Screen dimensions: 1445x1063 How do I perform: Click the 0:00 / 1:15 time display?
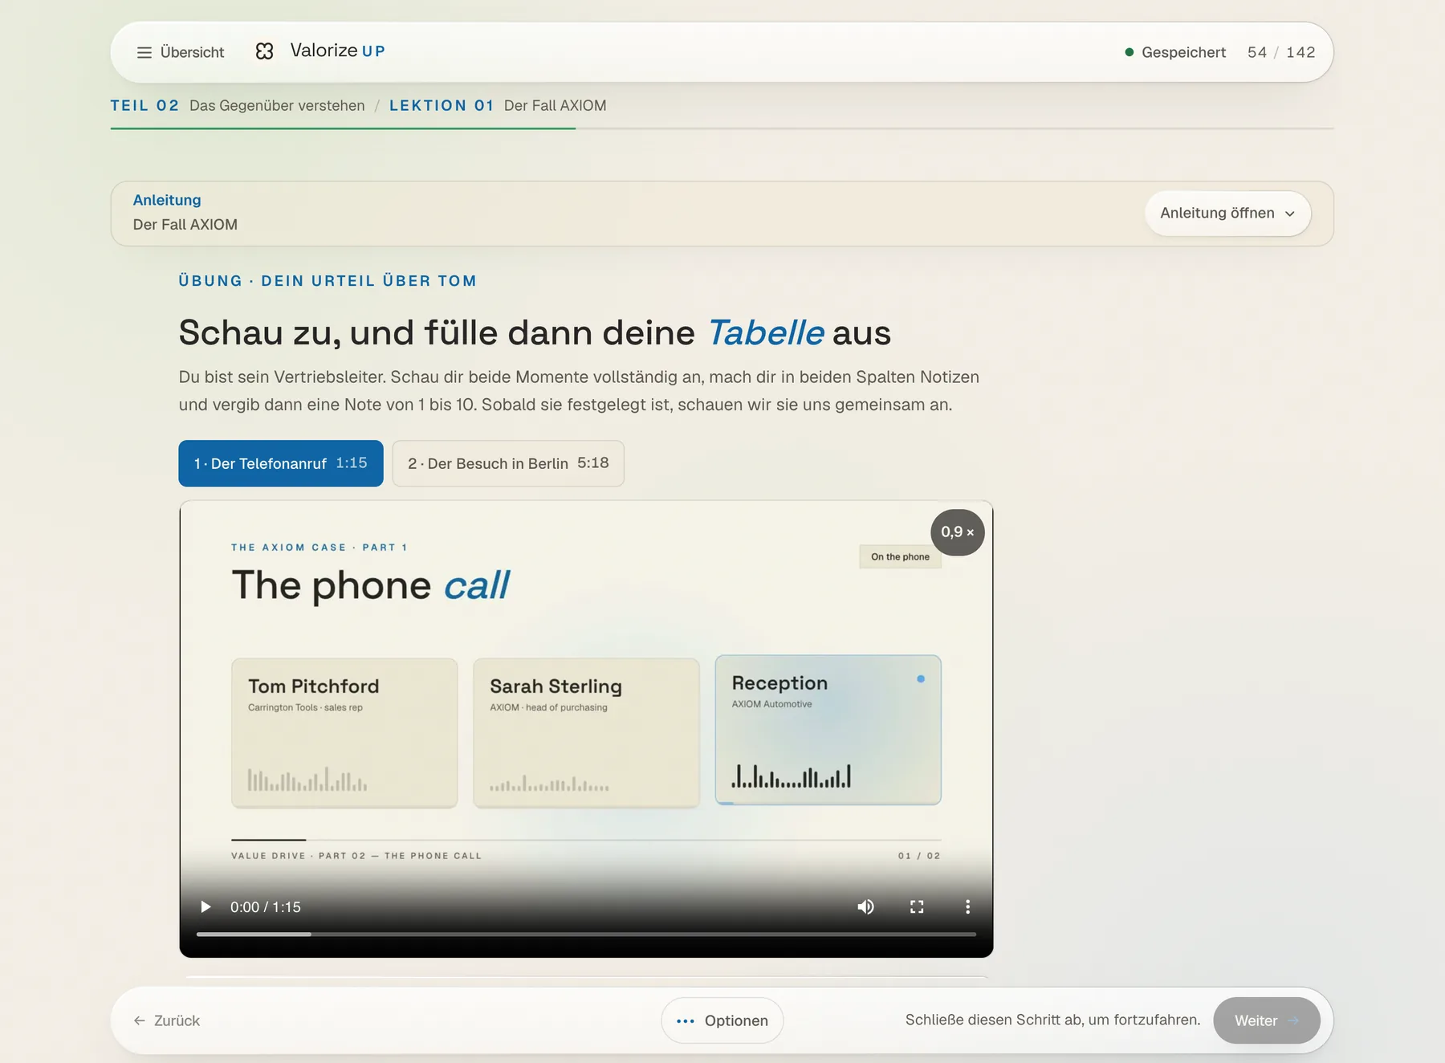266,907
